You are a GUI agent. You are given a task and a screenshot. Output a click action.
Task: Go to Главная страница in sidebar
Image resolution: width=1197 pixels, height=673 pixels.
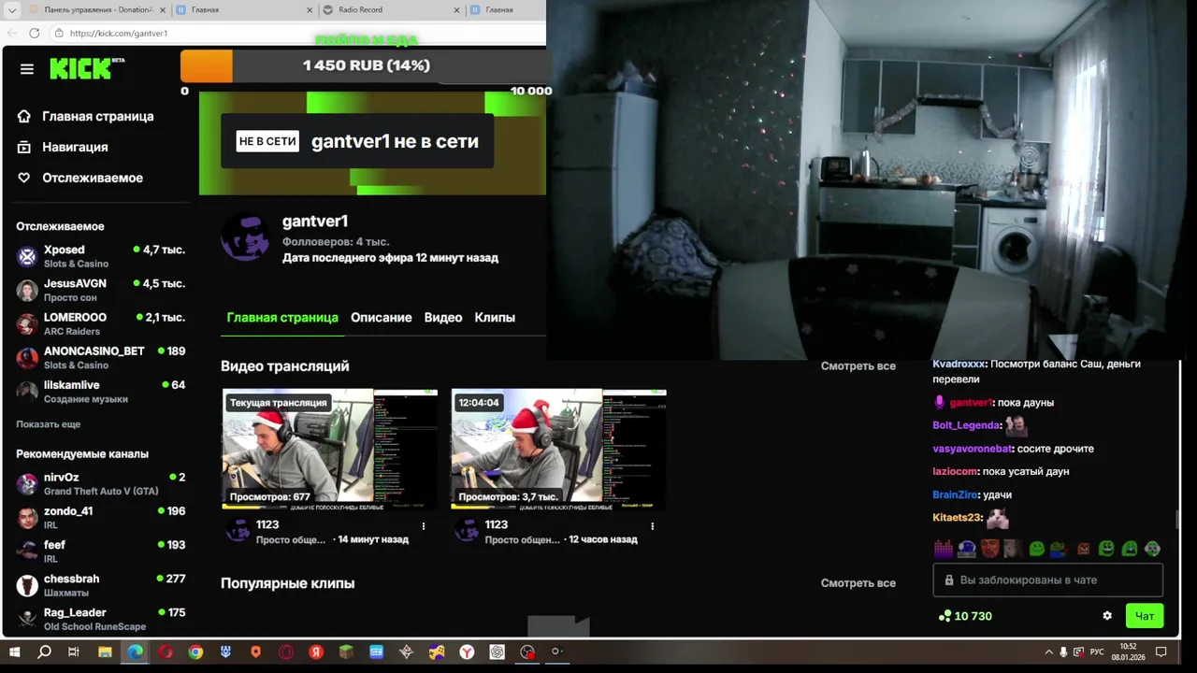point(86,117)
